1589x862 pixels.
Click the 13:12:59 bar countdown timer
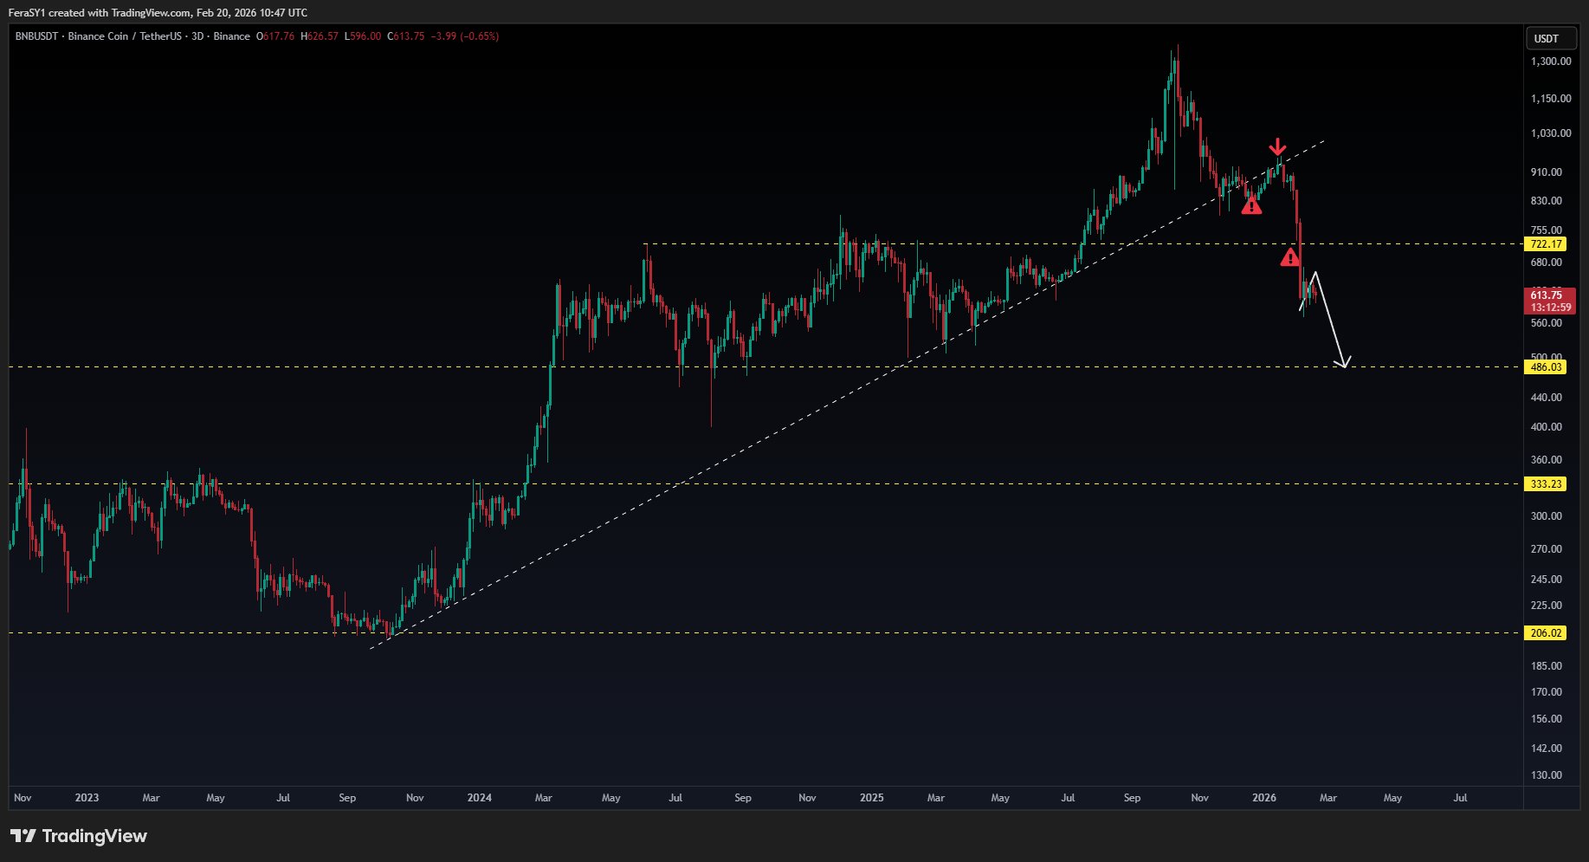(1550, 308)
